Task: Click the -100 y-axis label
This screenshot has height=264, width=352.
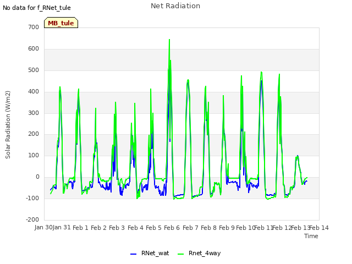Action: [32, 198]
